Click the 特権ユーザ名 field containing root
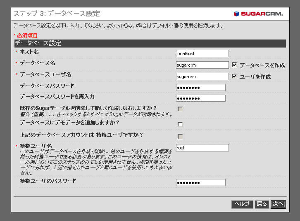Screen dimensions: 300x221 202,148
